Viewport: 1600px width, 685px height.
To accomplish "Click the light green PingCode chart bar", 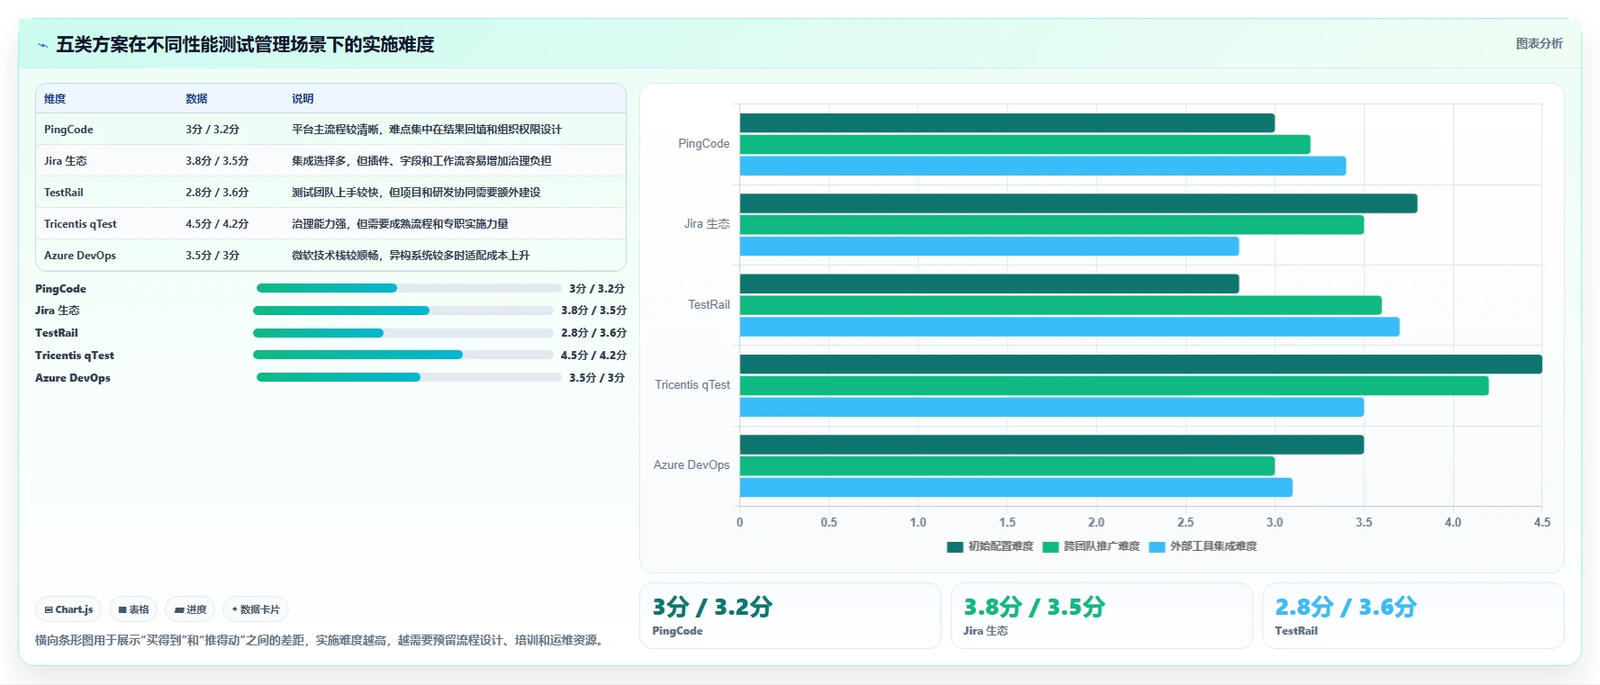I will click(1025, 144).
